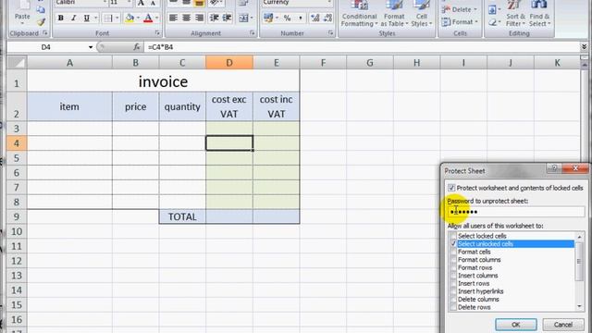Screen dimensions: 592x333
Task: Apply cell Borders from Font group
Action: [108, 18]
